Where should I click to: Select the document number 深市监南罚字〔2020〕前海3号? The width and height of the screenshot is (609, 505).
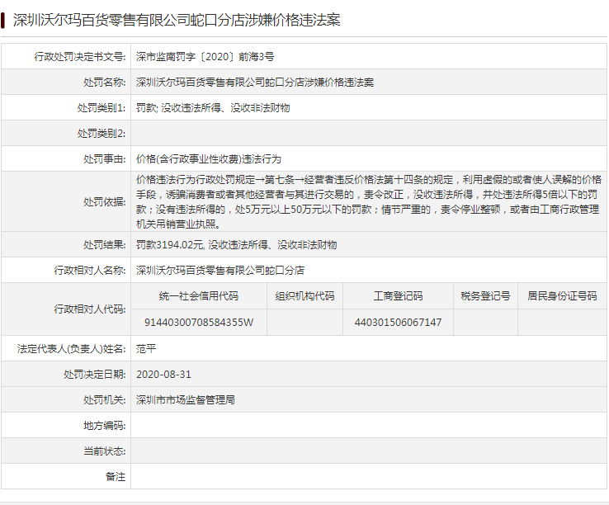[205, 57]
